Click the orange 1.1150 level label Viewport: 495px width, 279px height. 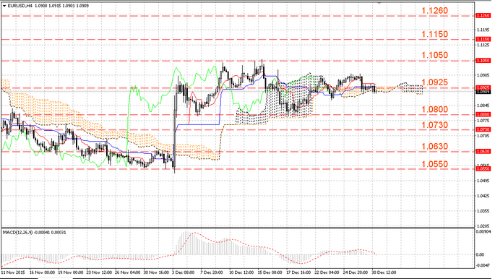pos(435,34)
